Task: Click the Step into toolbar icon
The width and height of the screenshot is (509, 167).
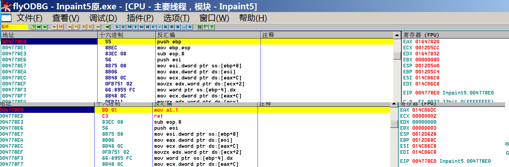Action: (x=70, y=27)
